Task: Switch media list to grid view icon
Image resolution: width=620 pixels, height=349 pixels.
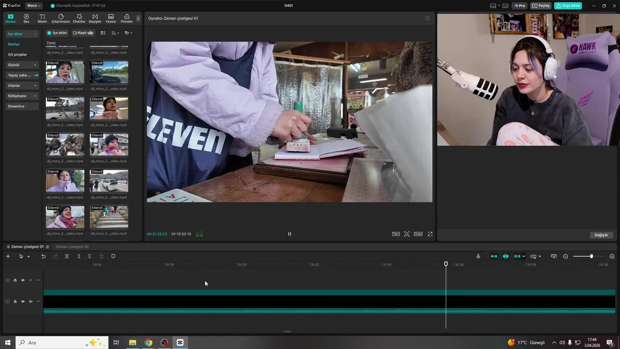Action: click(103, 33)
